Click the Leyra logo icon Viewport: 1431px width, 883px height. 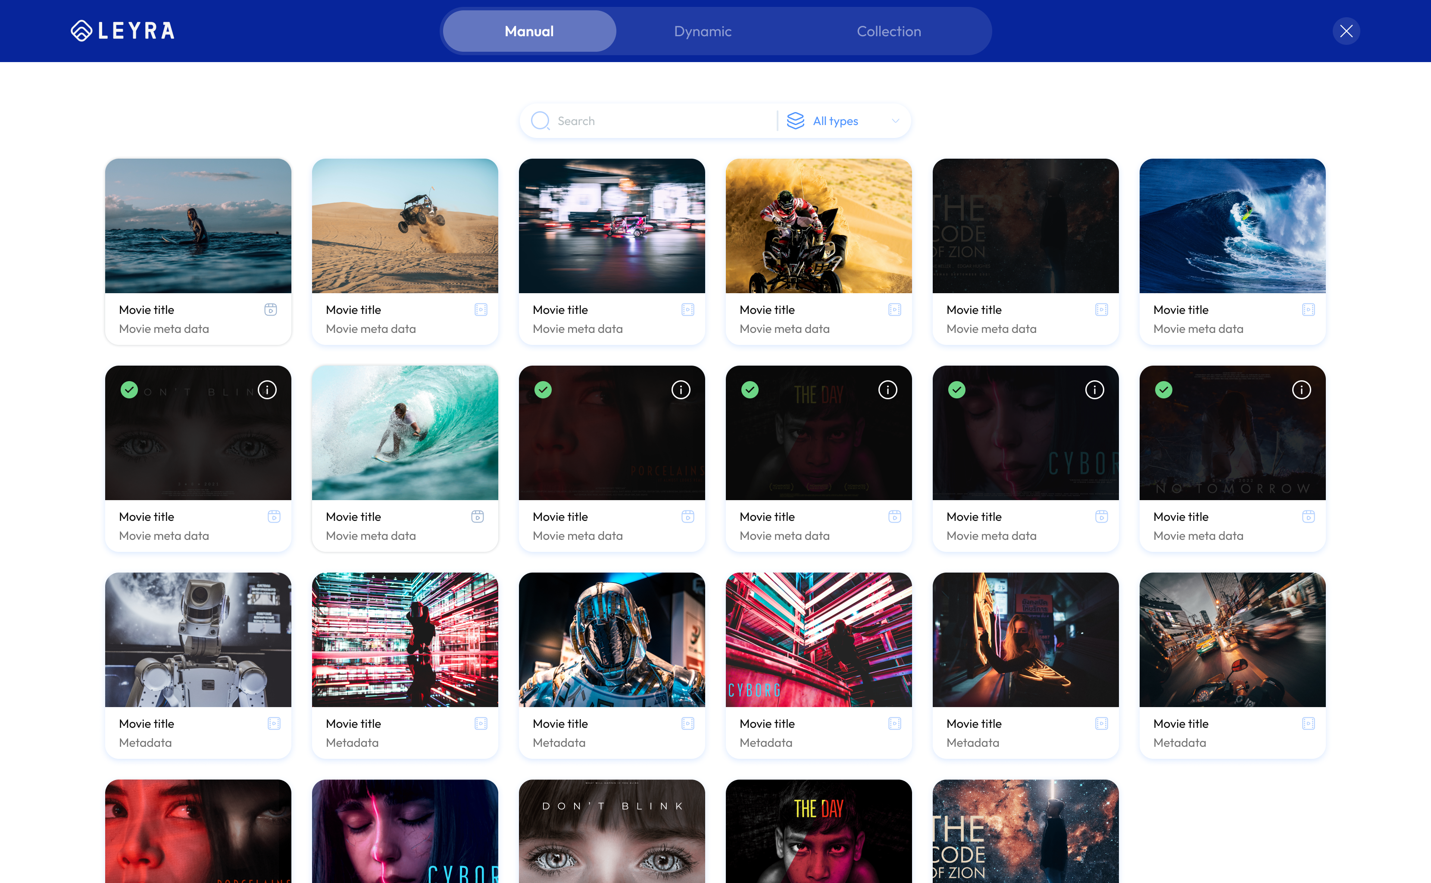click(81, 31)
